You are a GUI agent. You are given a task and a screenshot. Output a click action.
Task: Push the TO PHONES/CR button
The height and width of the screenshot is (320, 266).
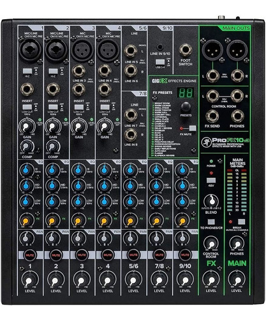[211, 222]
